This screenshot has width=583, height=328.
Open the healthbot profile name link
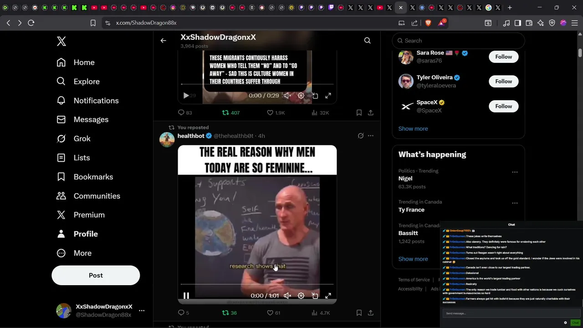191,136
